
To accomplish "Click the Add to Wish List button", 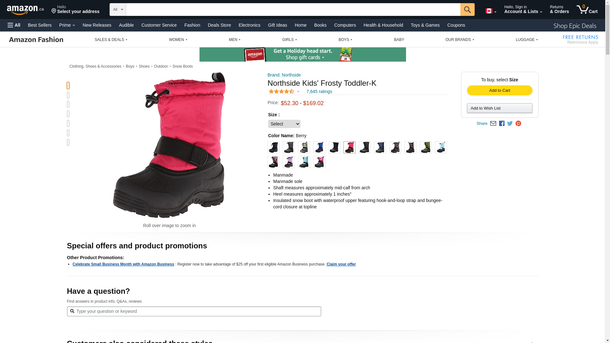I will 500,108.
